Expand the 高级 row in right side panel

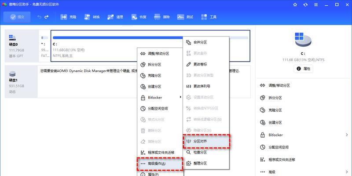304,171
